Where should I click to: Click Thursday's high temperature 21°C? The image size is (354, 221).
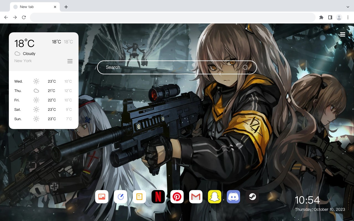point(51,91)
